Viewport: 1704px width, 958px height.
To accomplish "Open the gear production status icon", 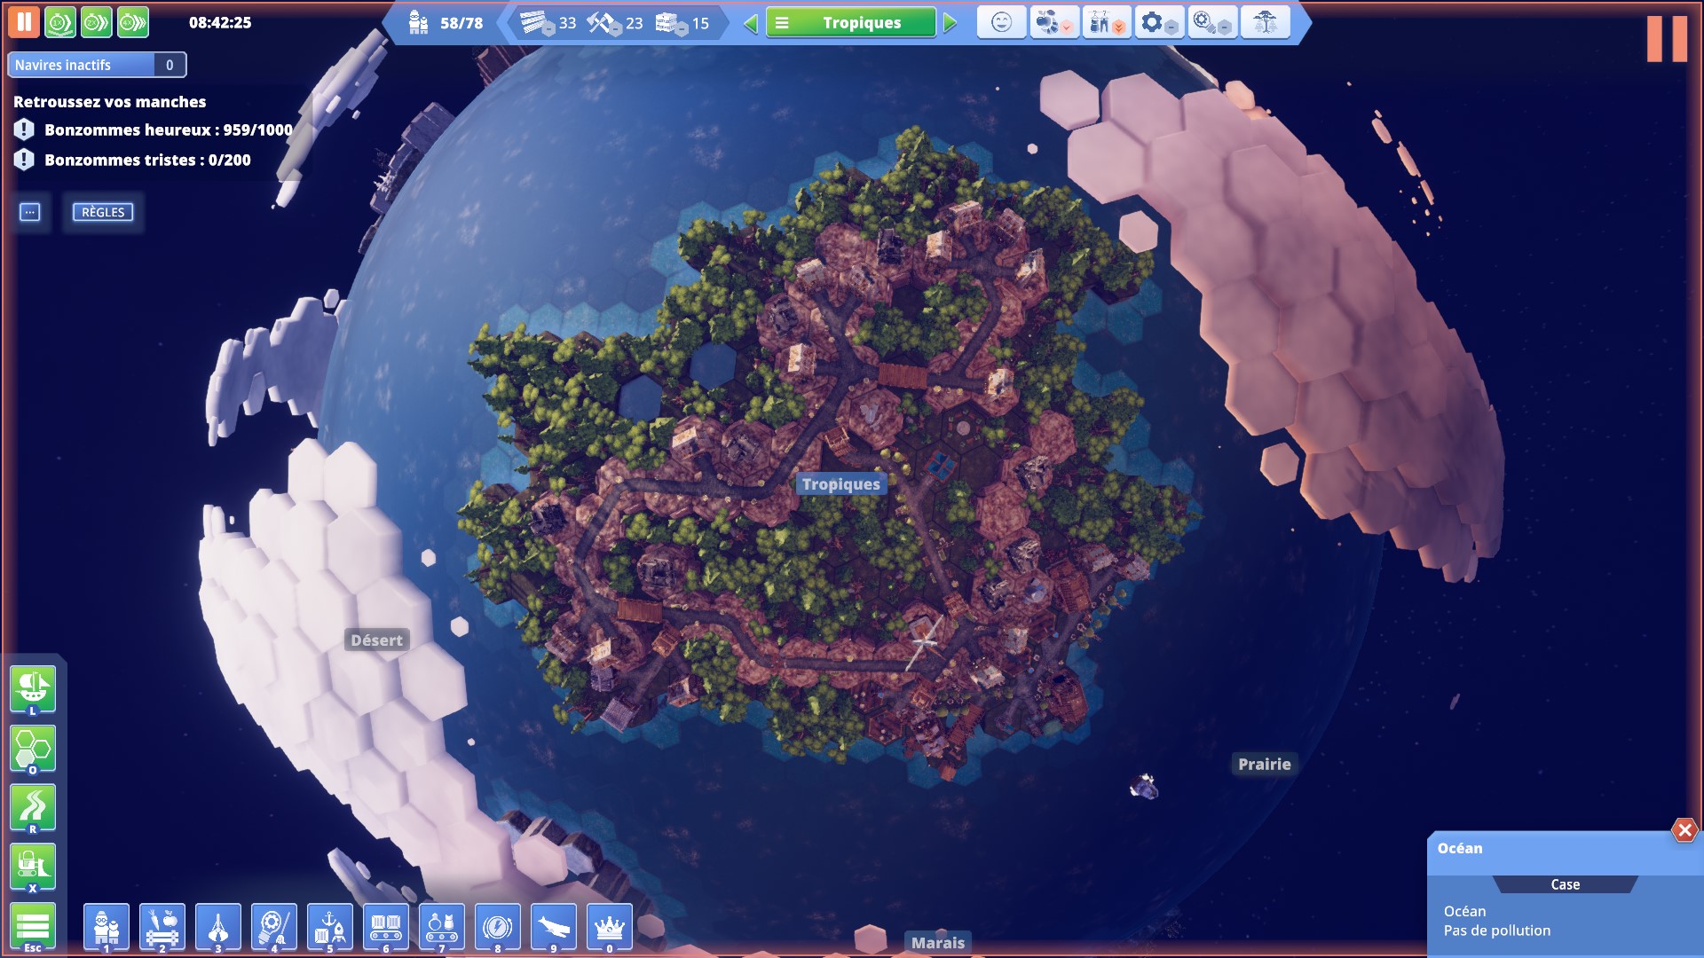I will 1159,22.
